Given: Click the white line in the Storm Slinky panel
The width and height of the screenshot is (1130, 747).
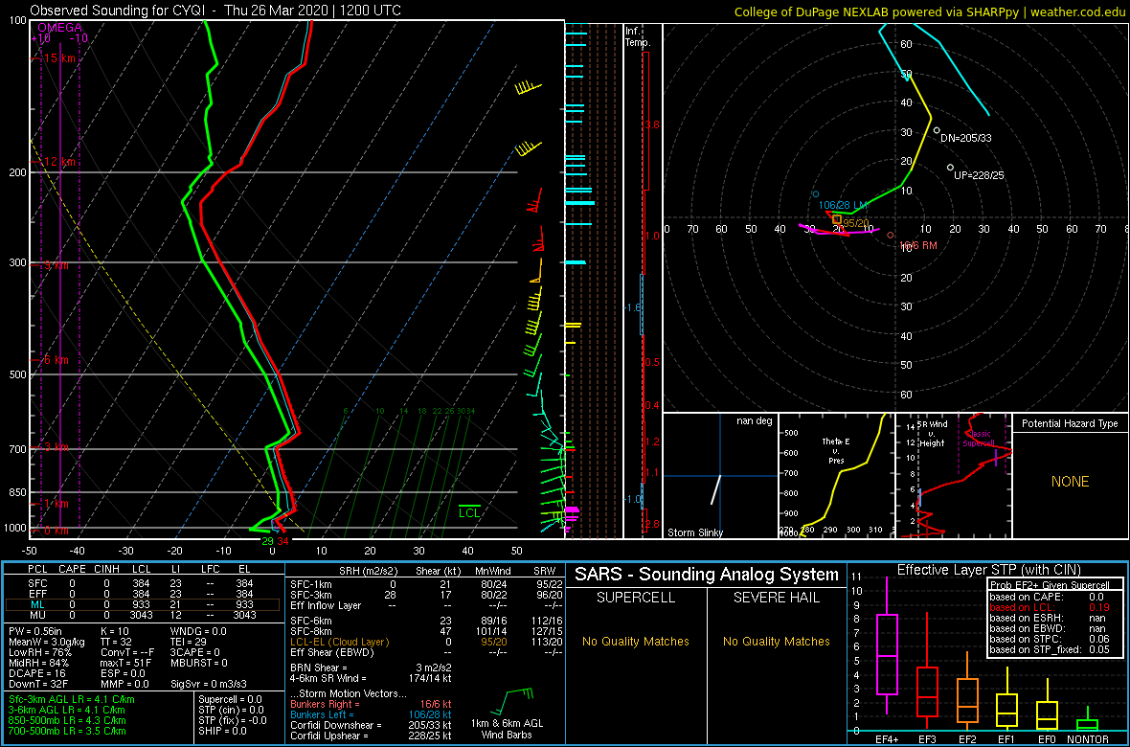Looking at the screenshot, I should pyautogui.click(x=715, y=489).
